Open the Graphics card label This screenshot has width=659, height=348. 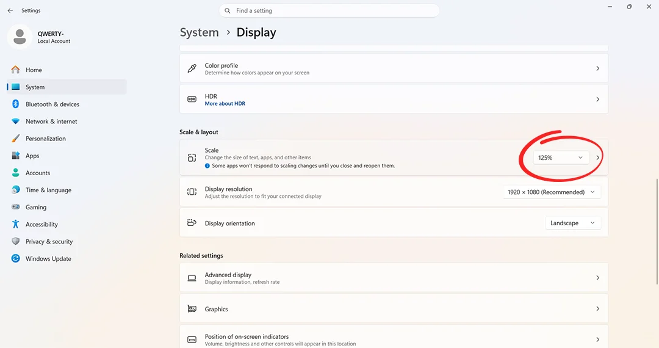(216, 309)
